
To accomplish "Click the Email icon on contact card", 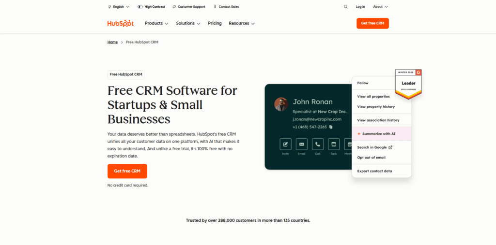I will 301,144.
